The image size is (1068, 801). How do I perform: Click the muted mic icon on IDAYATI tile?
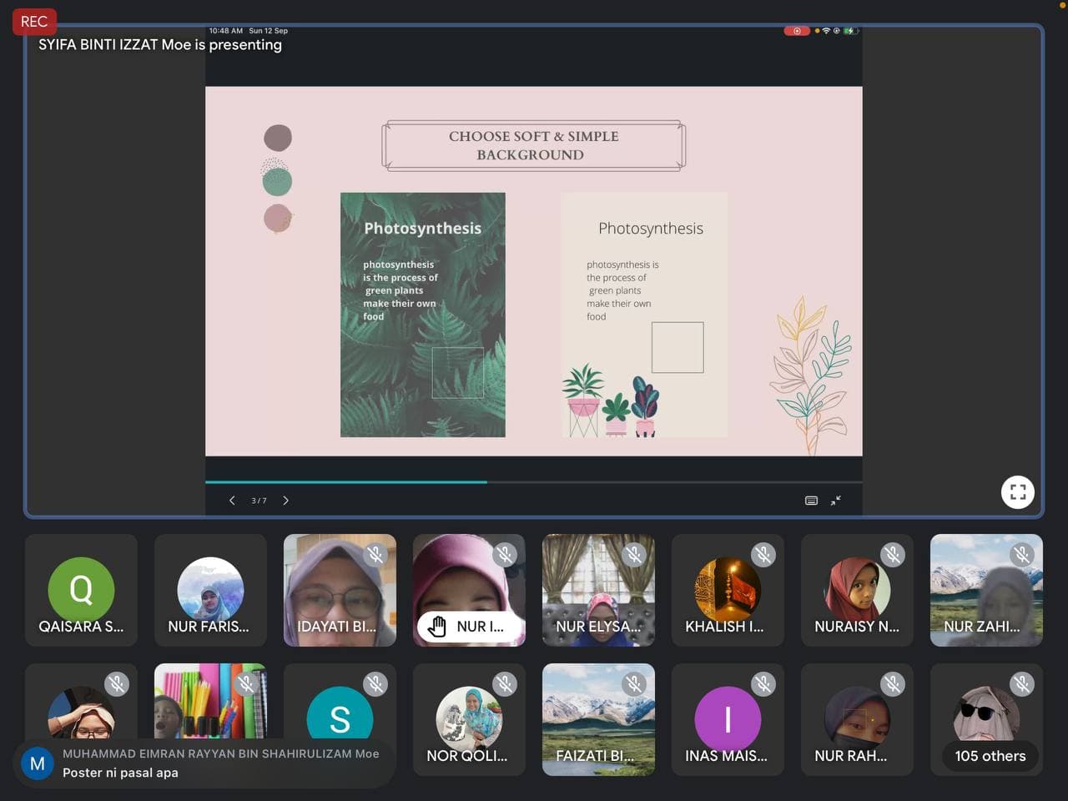375,554
